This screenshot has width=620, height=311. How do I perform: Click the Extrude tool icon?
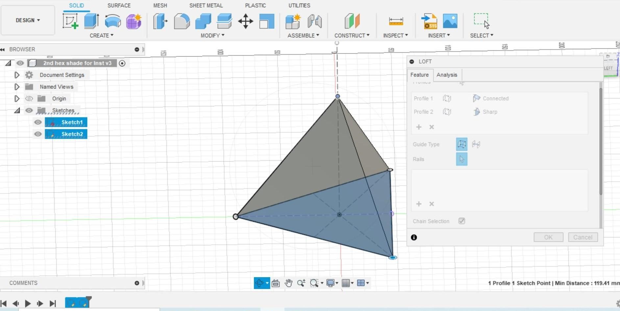click(91, 21)
